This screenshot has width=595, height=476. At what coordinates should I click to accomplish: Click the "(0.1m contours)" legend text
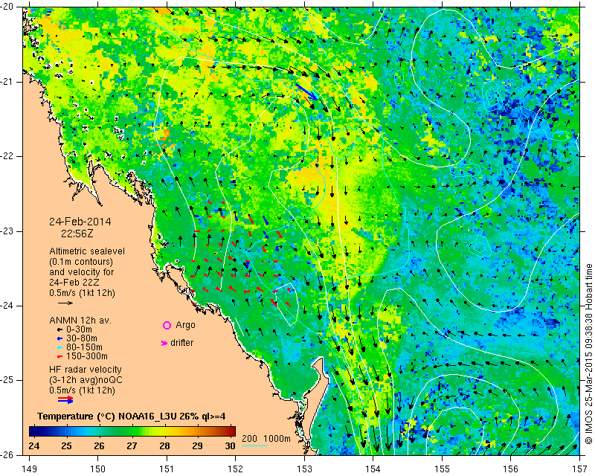pyautogui.click(x=81, y=262)
